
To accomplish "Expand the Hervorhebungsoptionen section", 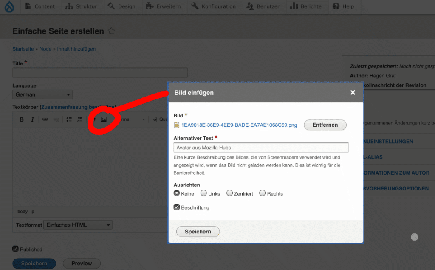I will click(x=396, y=188).
